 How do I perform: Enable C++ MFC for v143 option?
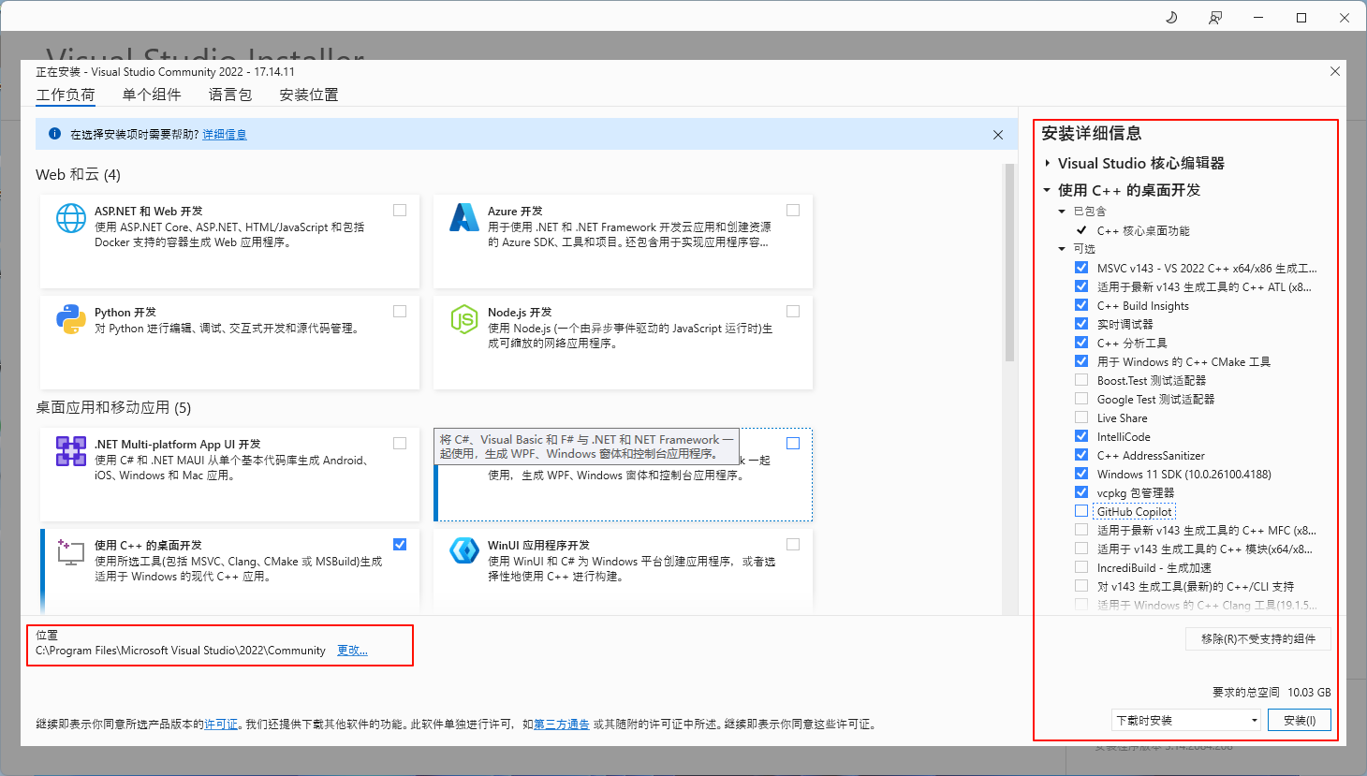pos(1081,530)
